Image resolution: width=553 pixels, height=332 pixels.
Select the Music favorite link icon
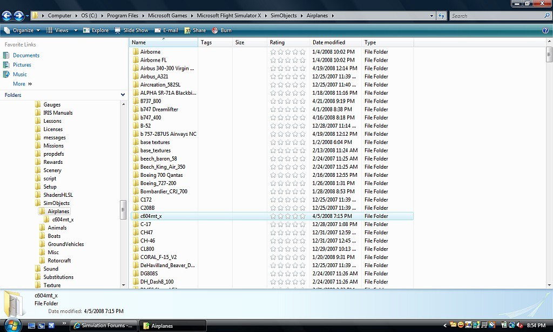coord(6,74)
